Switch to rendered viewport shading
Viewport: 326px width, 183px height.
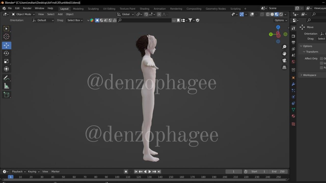coord(281,14)
